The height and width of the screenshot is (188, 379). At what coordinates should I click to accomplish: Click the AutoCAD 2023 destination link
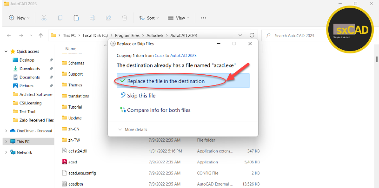(x=183, y=56)
